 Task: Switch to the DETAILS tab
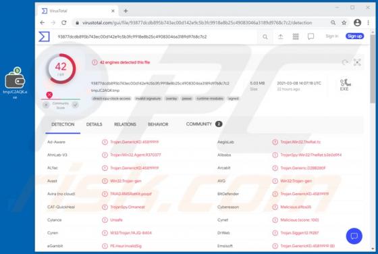click(x=94, y=124)
